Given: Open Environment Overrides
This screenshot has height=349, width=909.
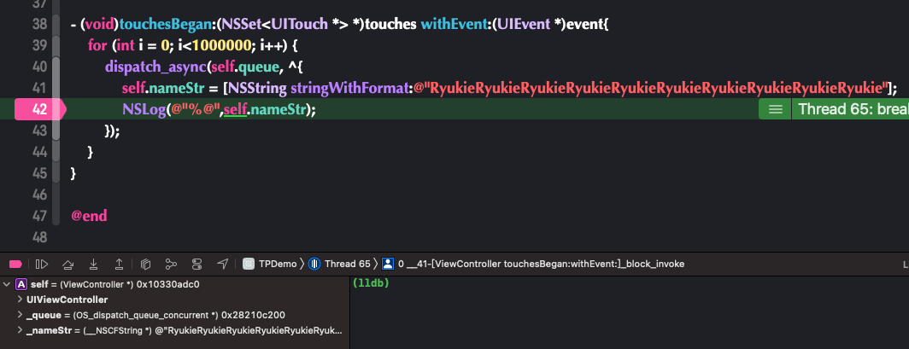Looking at the screenshot, I should coord(196,264).
